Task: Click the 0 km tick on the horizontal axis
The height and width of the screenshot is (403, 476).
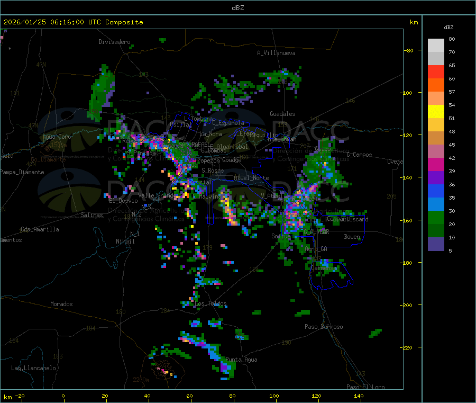Action: 63,396
